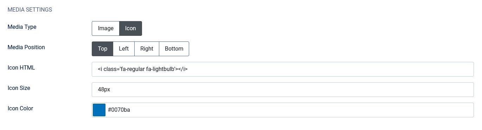Viewport: 482px width, 130px height.
Task: Click into the Icon HTML input field
Action: (x=283, y=69)
